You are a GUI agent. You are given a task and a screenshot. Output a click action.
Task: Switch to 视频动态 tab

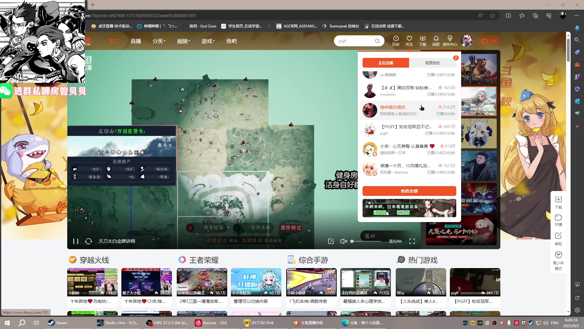pyautogui.click(x=432, y=63)
